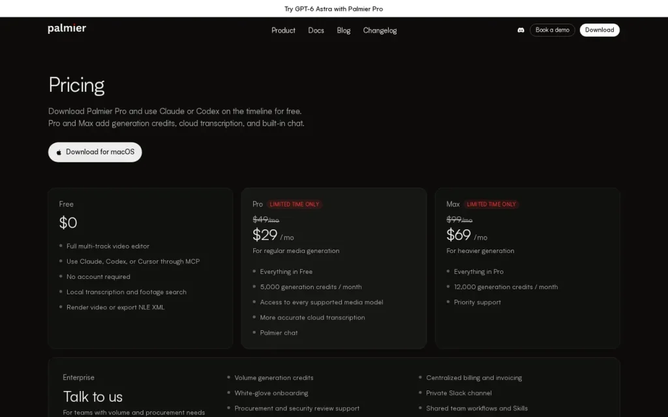The image size is (668, 417).
Task: Click Private Slack channel item
Action: click(x=459, y=393)
